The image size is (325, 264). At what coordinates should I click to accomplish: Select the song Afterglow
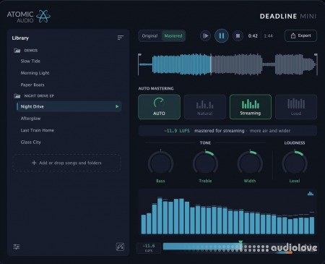pyautogui.click(x=30, y=119)
